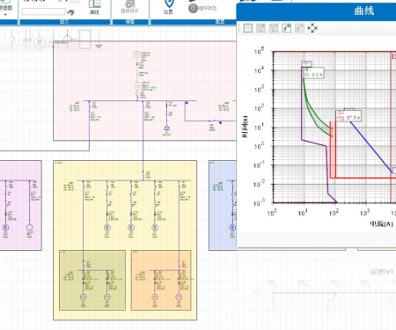Screen dimensions: 396x330
Task: Expand the 原理图 dropdown arrow
Action: (x=5, y=15)
